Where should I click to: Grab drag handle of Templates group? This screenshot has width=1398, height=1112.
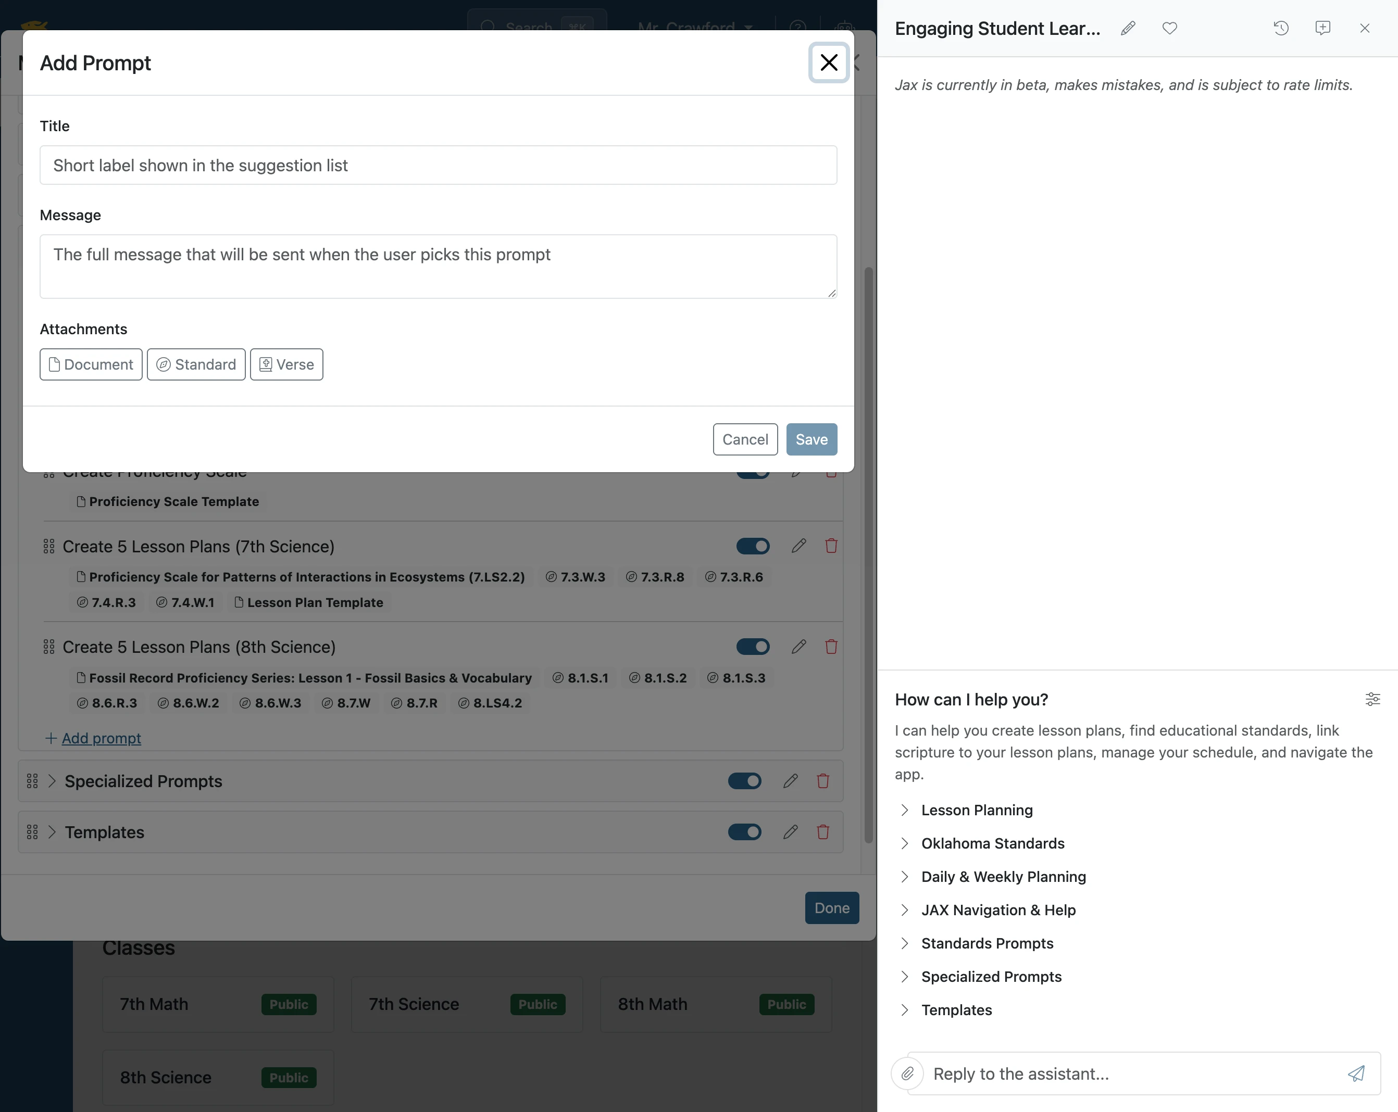(32, 832)
